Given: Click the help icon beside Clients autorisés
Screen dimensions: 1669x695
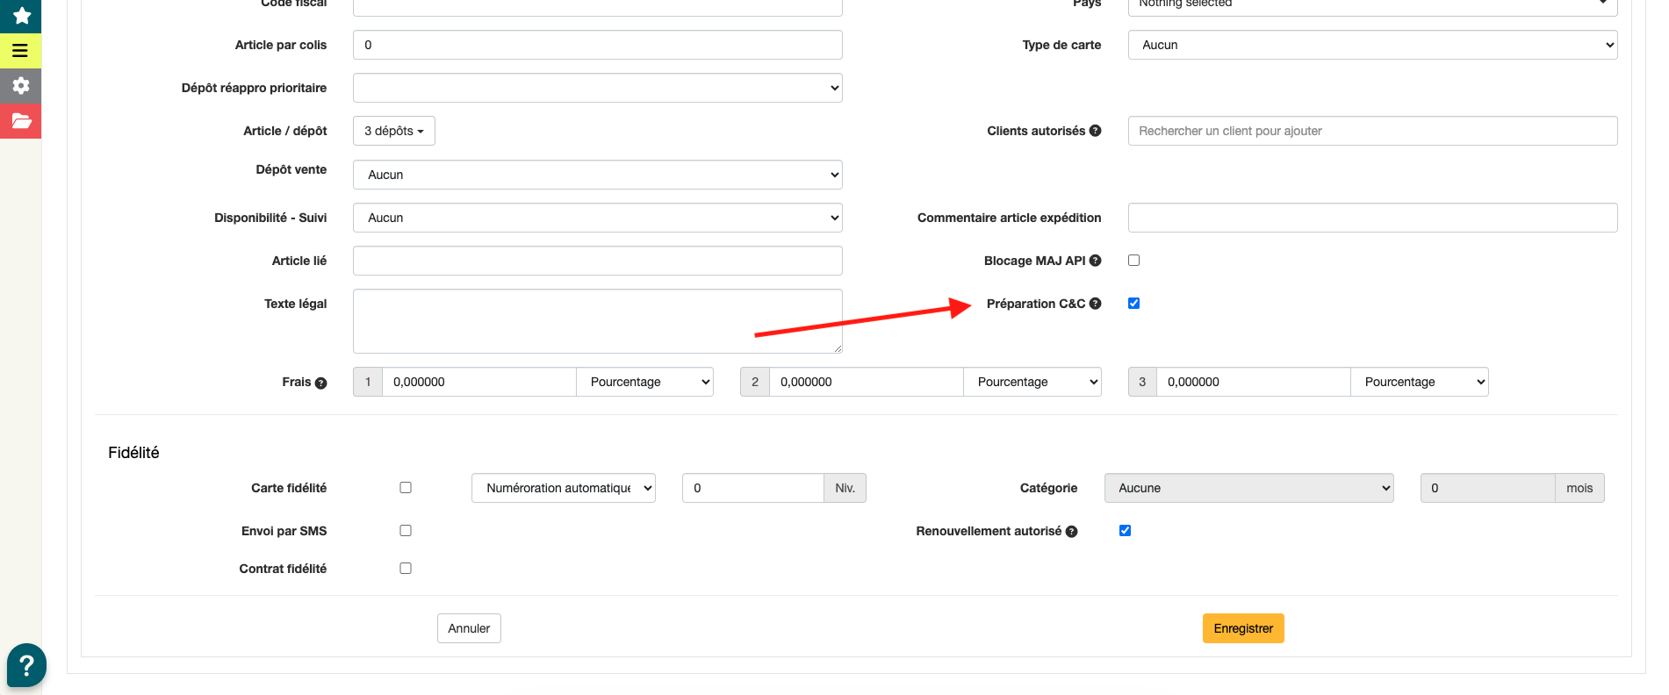Looking at the screenshot, I should (x=1095, y=131).
